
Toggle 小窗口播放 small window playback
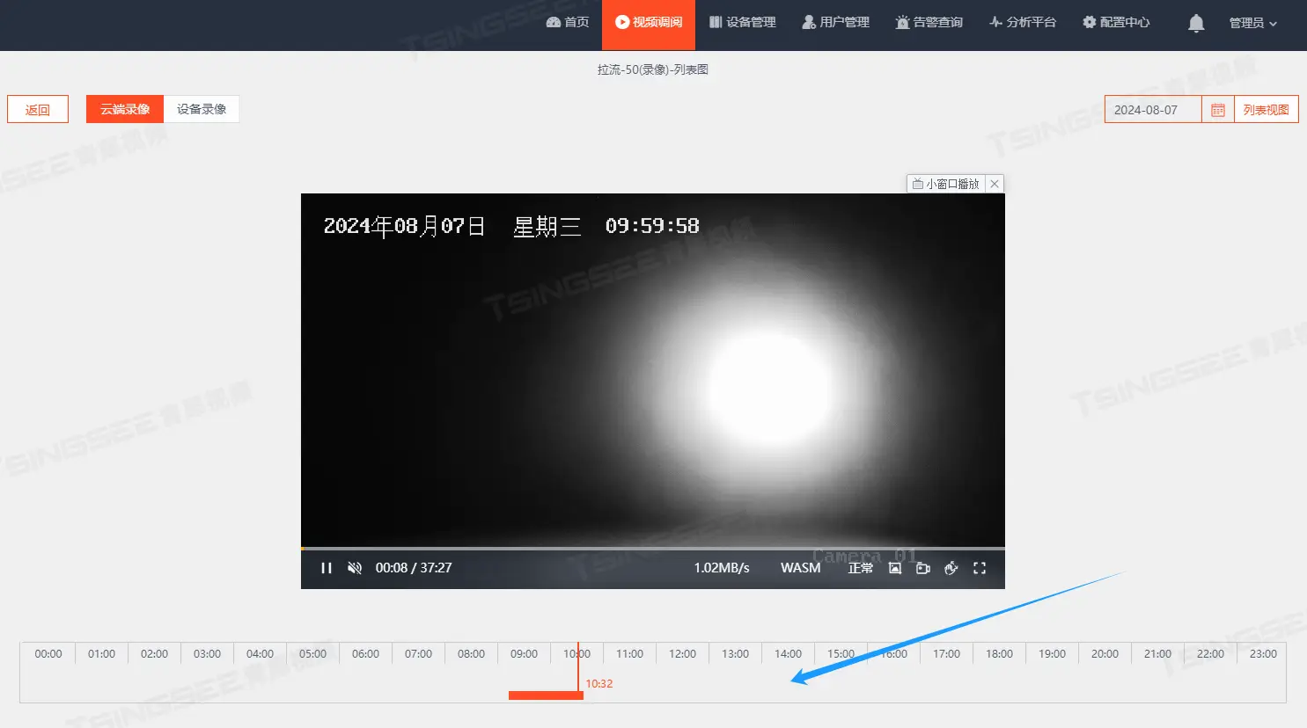coord(946,184)
